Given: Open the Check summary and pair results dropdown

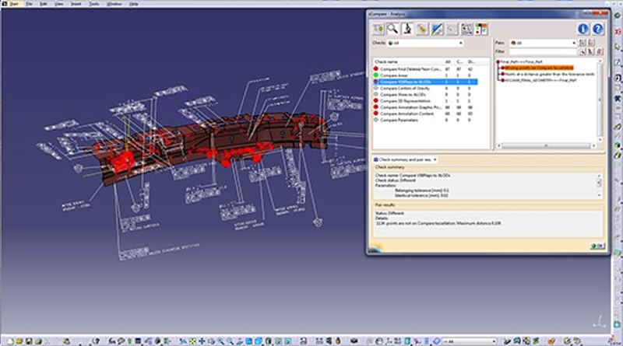Looking at the screenshot, I should click(x=405, y=159).
